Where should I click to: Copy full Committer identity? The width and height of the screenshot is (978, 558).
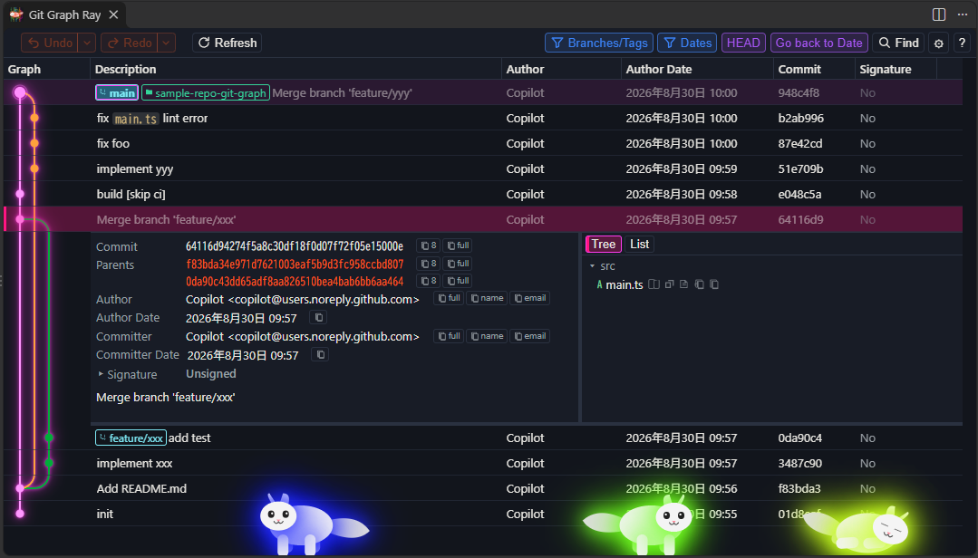tap(449, 337)
